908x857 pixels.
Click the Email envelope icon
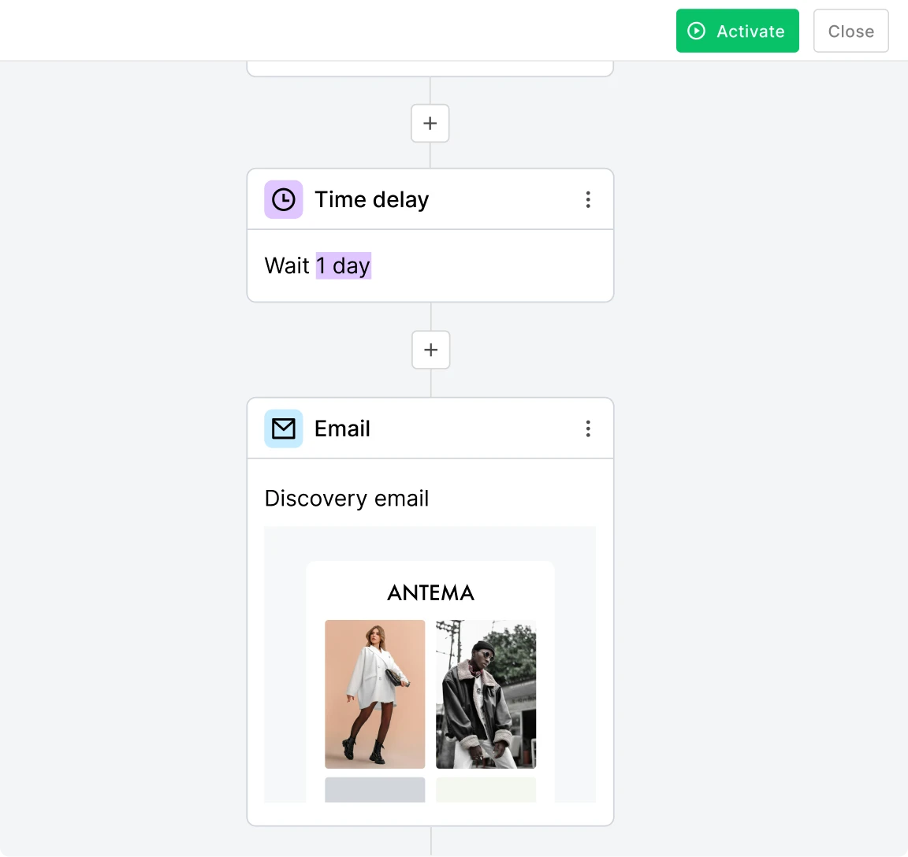tap(283, 428)
